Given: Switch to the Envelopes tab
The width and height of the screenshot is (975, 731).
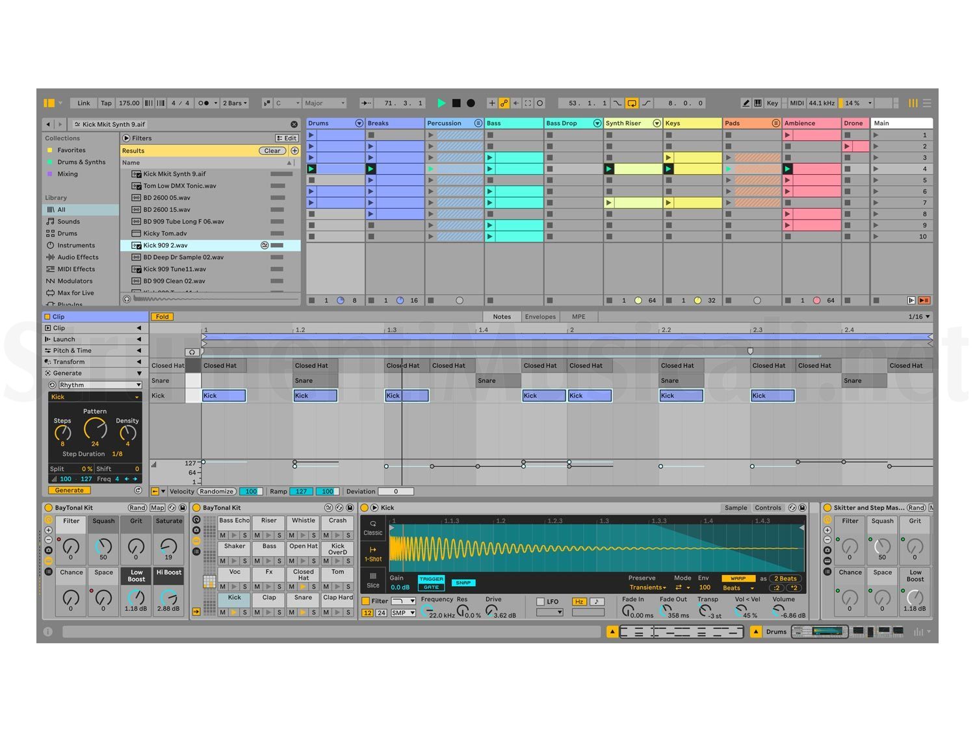Looking at the screenshot, I should (x=540, y=316).
